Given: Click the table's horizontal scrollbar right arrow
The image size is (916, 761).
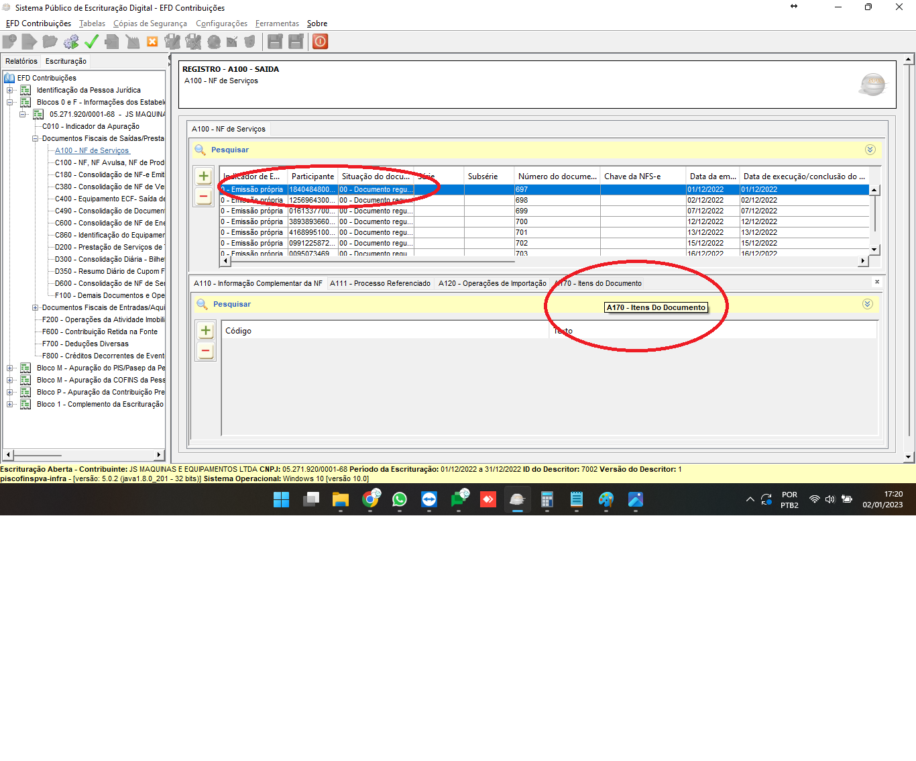Looking at the screenshot, I should [x=862, y=260].
